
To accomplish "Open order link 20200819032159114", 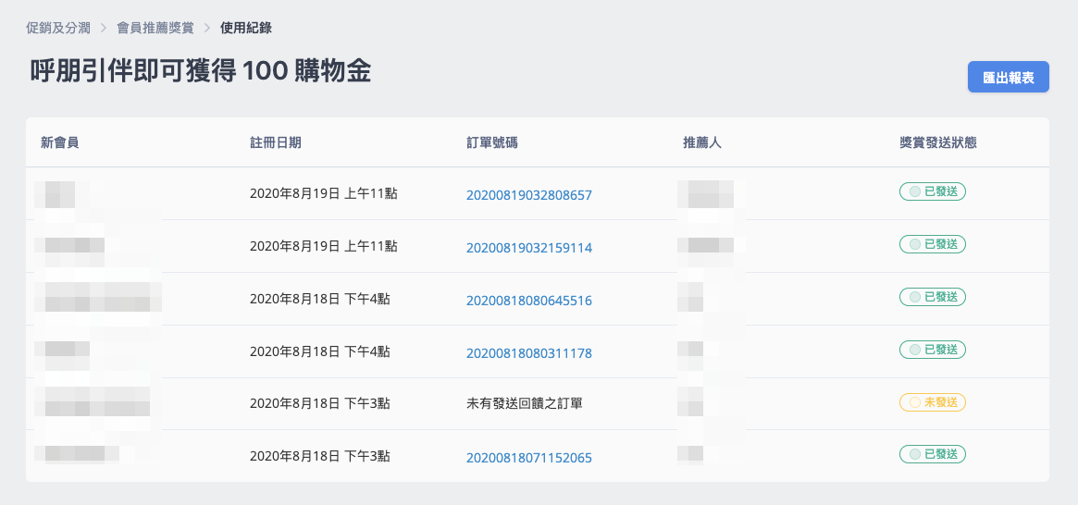I will coord(528,247).
